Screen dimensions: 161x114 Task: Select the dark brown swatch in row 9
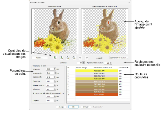(84, 92)
